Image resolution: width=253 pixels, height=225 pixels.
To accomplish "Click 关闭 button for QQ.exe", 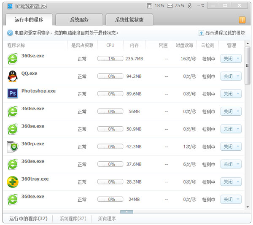I will (228, 76).
